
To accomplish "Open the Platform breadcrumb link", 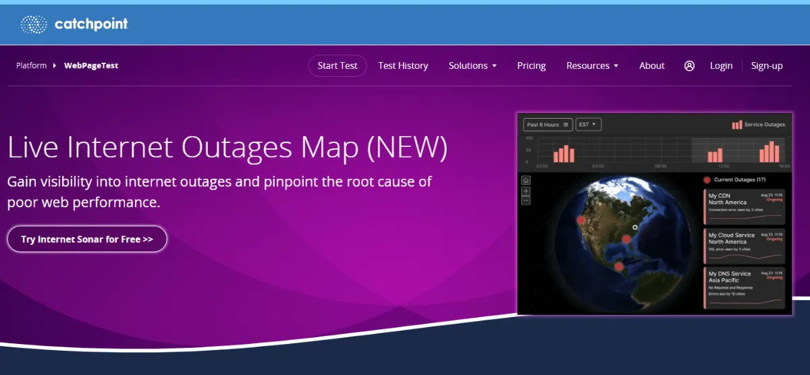I will pos(32,65).
